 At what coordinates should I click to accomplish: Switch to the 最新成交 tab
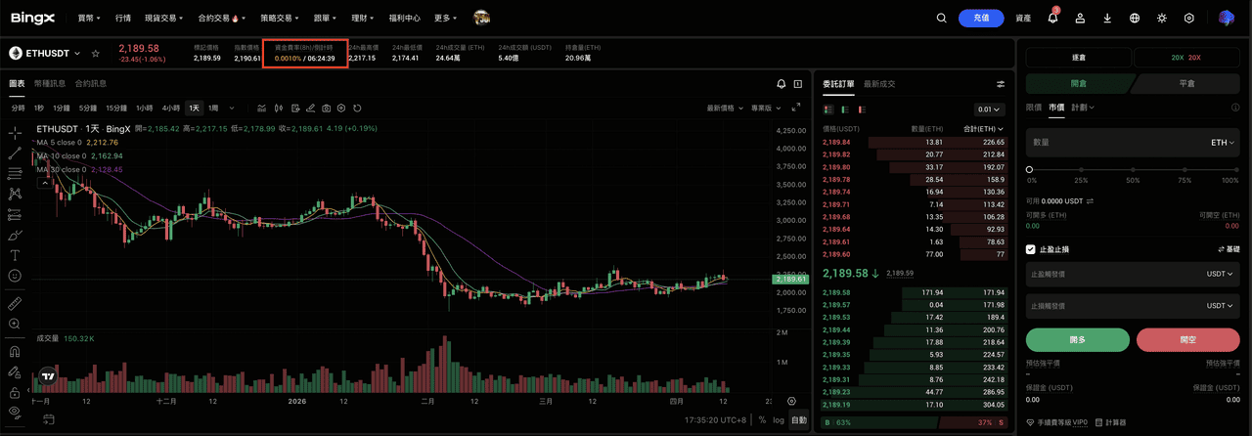878,84
